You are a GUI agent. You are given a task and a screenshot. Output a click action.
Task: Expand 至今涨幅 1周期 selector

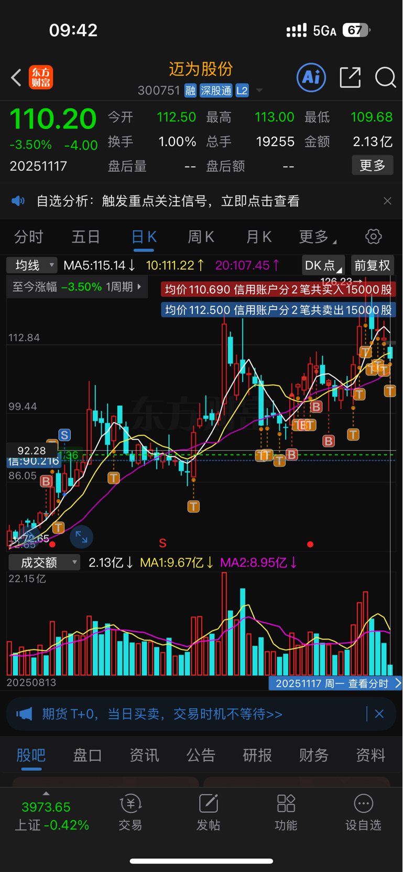click(77, 287)
